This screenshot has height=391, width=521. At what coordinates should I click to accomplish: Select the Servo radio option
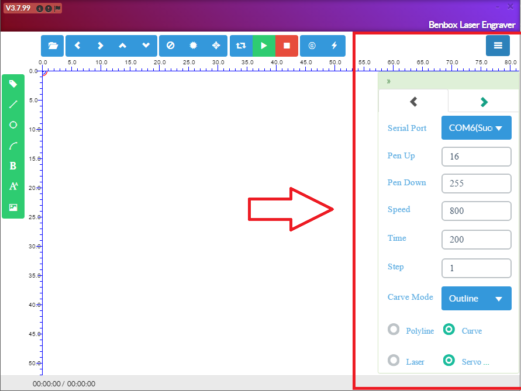point(449,360)
